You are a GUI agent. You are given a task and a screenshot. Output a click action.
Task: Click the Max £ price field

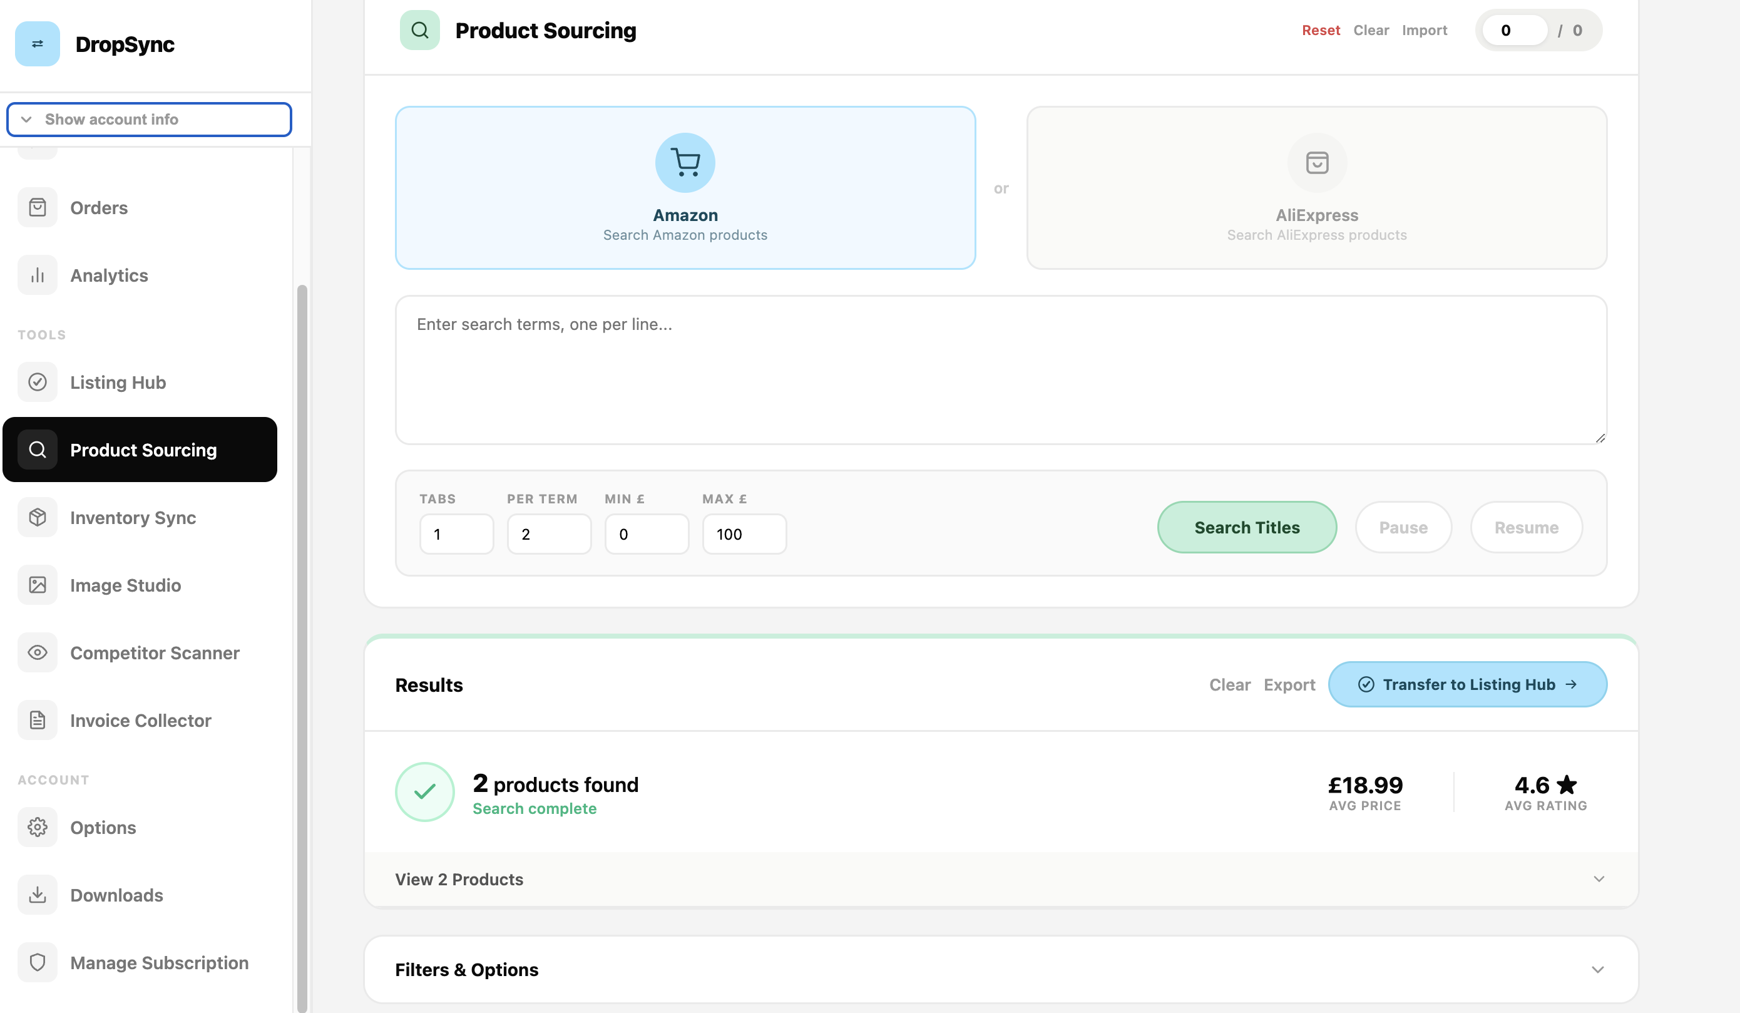[744, 534]
